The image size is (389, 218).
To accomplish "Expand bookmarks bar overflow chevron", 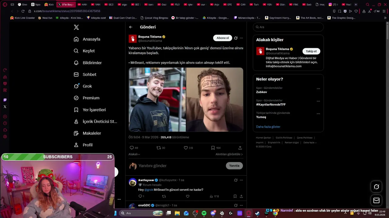I will point(385,18).
